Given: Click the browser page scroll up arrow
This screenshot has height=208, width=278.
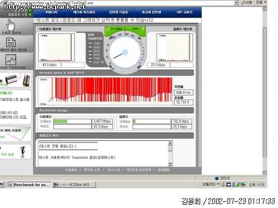Looking at the screenshot, I should point(265,9).
